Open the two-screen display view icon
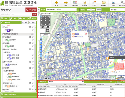The image size is (125, 98). (75, 3)
